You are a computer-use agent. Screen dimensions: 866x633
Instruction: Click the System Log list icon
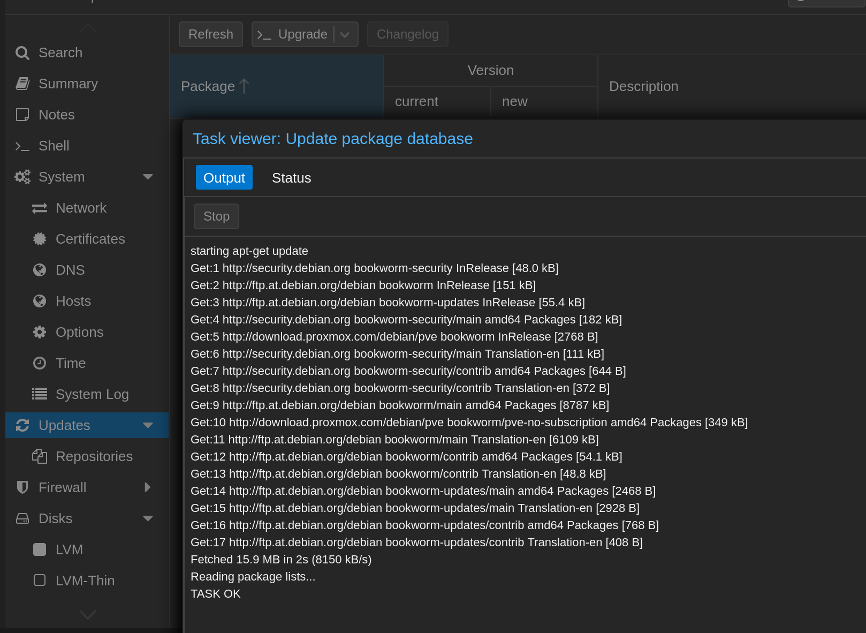pyautogui.click(x=40, y=395)
